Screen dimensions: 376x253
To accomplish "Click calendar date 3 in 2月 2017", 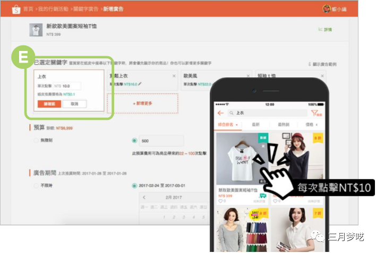I will point(184,217).
